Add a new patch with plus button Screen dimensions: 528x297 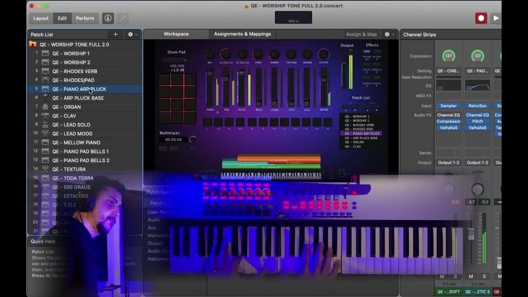(x=115, y=35)
